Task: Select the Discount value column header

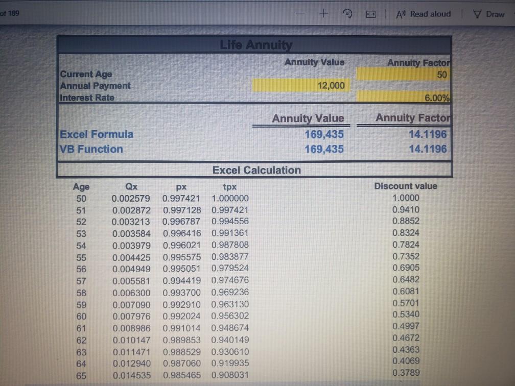Action: [x=406, y=186]
